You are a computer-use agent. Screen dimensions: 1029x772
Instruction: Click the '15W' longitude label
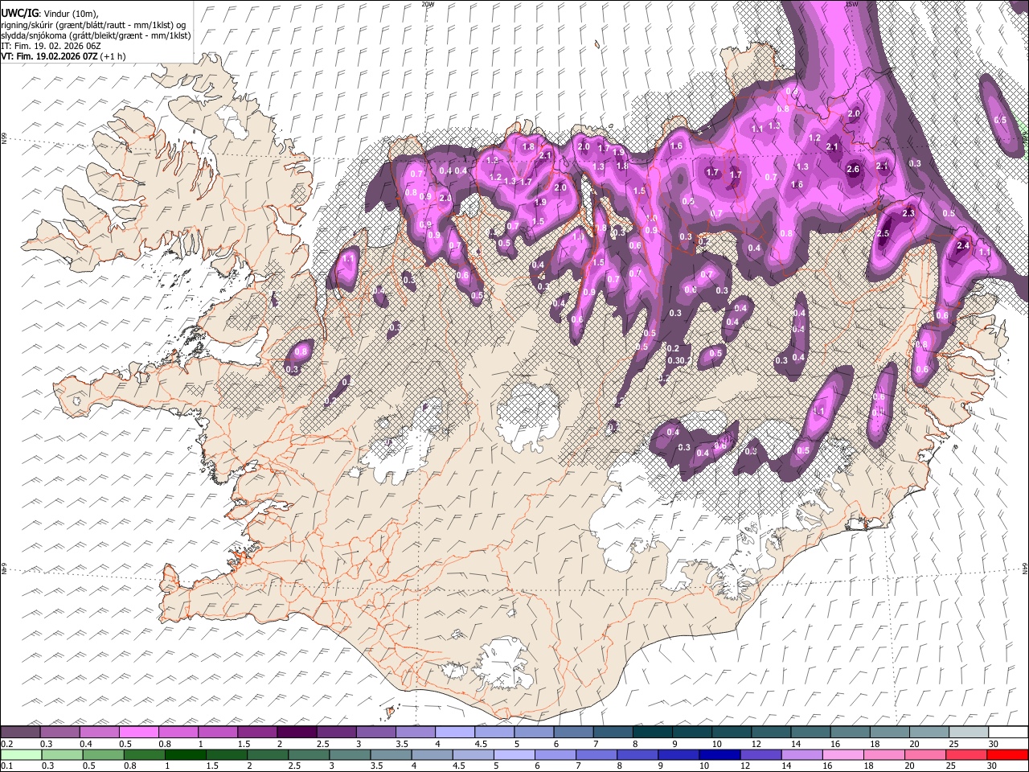click(851, 4)
